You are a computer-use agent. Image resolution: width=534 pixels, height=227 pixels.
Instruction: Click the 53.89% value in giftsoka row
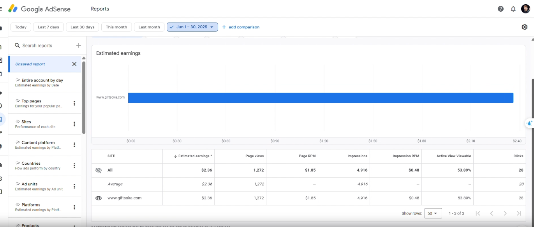coord(464,198)
